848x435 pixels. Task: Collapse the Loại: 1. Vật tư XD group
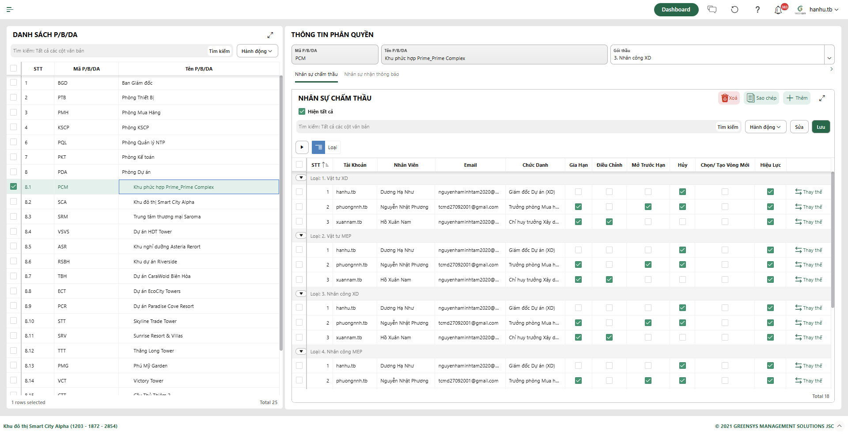[x=301, y=178]
